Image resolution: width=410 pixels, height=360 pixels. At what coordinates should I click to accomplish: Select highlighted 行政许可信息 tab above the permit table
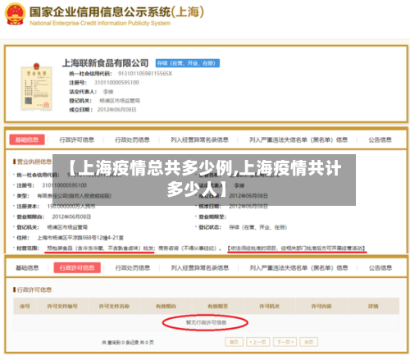point(77,267)
